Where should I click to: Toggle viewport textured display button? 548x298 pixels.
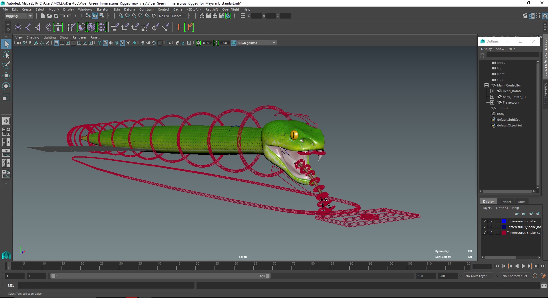point(122,43)
